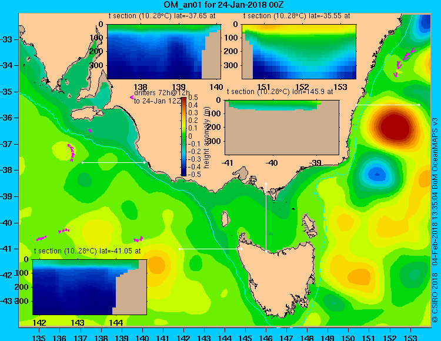This screenshot has width=441, height=341.
Task: Click the title text 't section (10..28°C) lat=-37.65 at'
Action: point(162,16)
